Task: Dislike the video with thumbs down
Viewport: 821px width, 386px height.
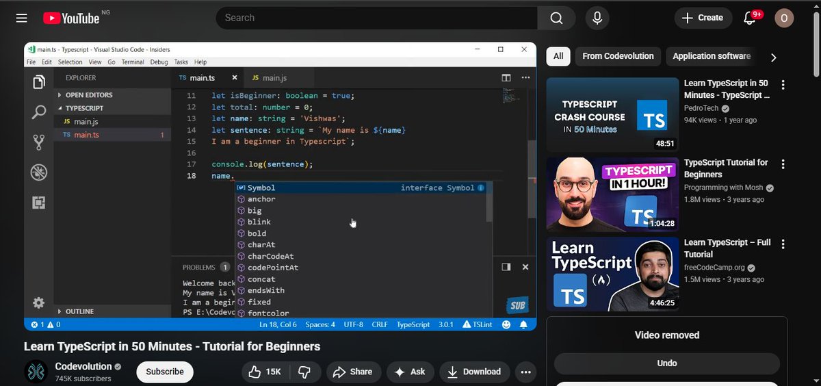Action: (305, 372)
